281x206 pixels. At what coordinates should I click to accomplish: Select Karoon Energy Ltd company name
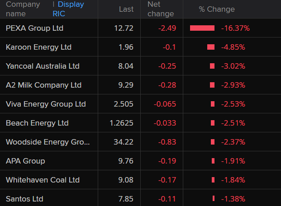(x=38, y=47)
